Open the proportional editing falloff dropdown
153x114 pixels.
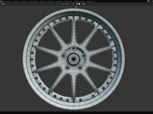pos(86,4)
